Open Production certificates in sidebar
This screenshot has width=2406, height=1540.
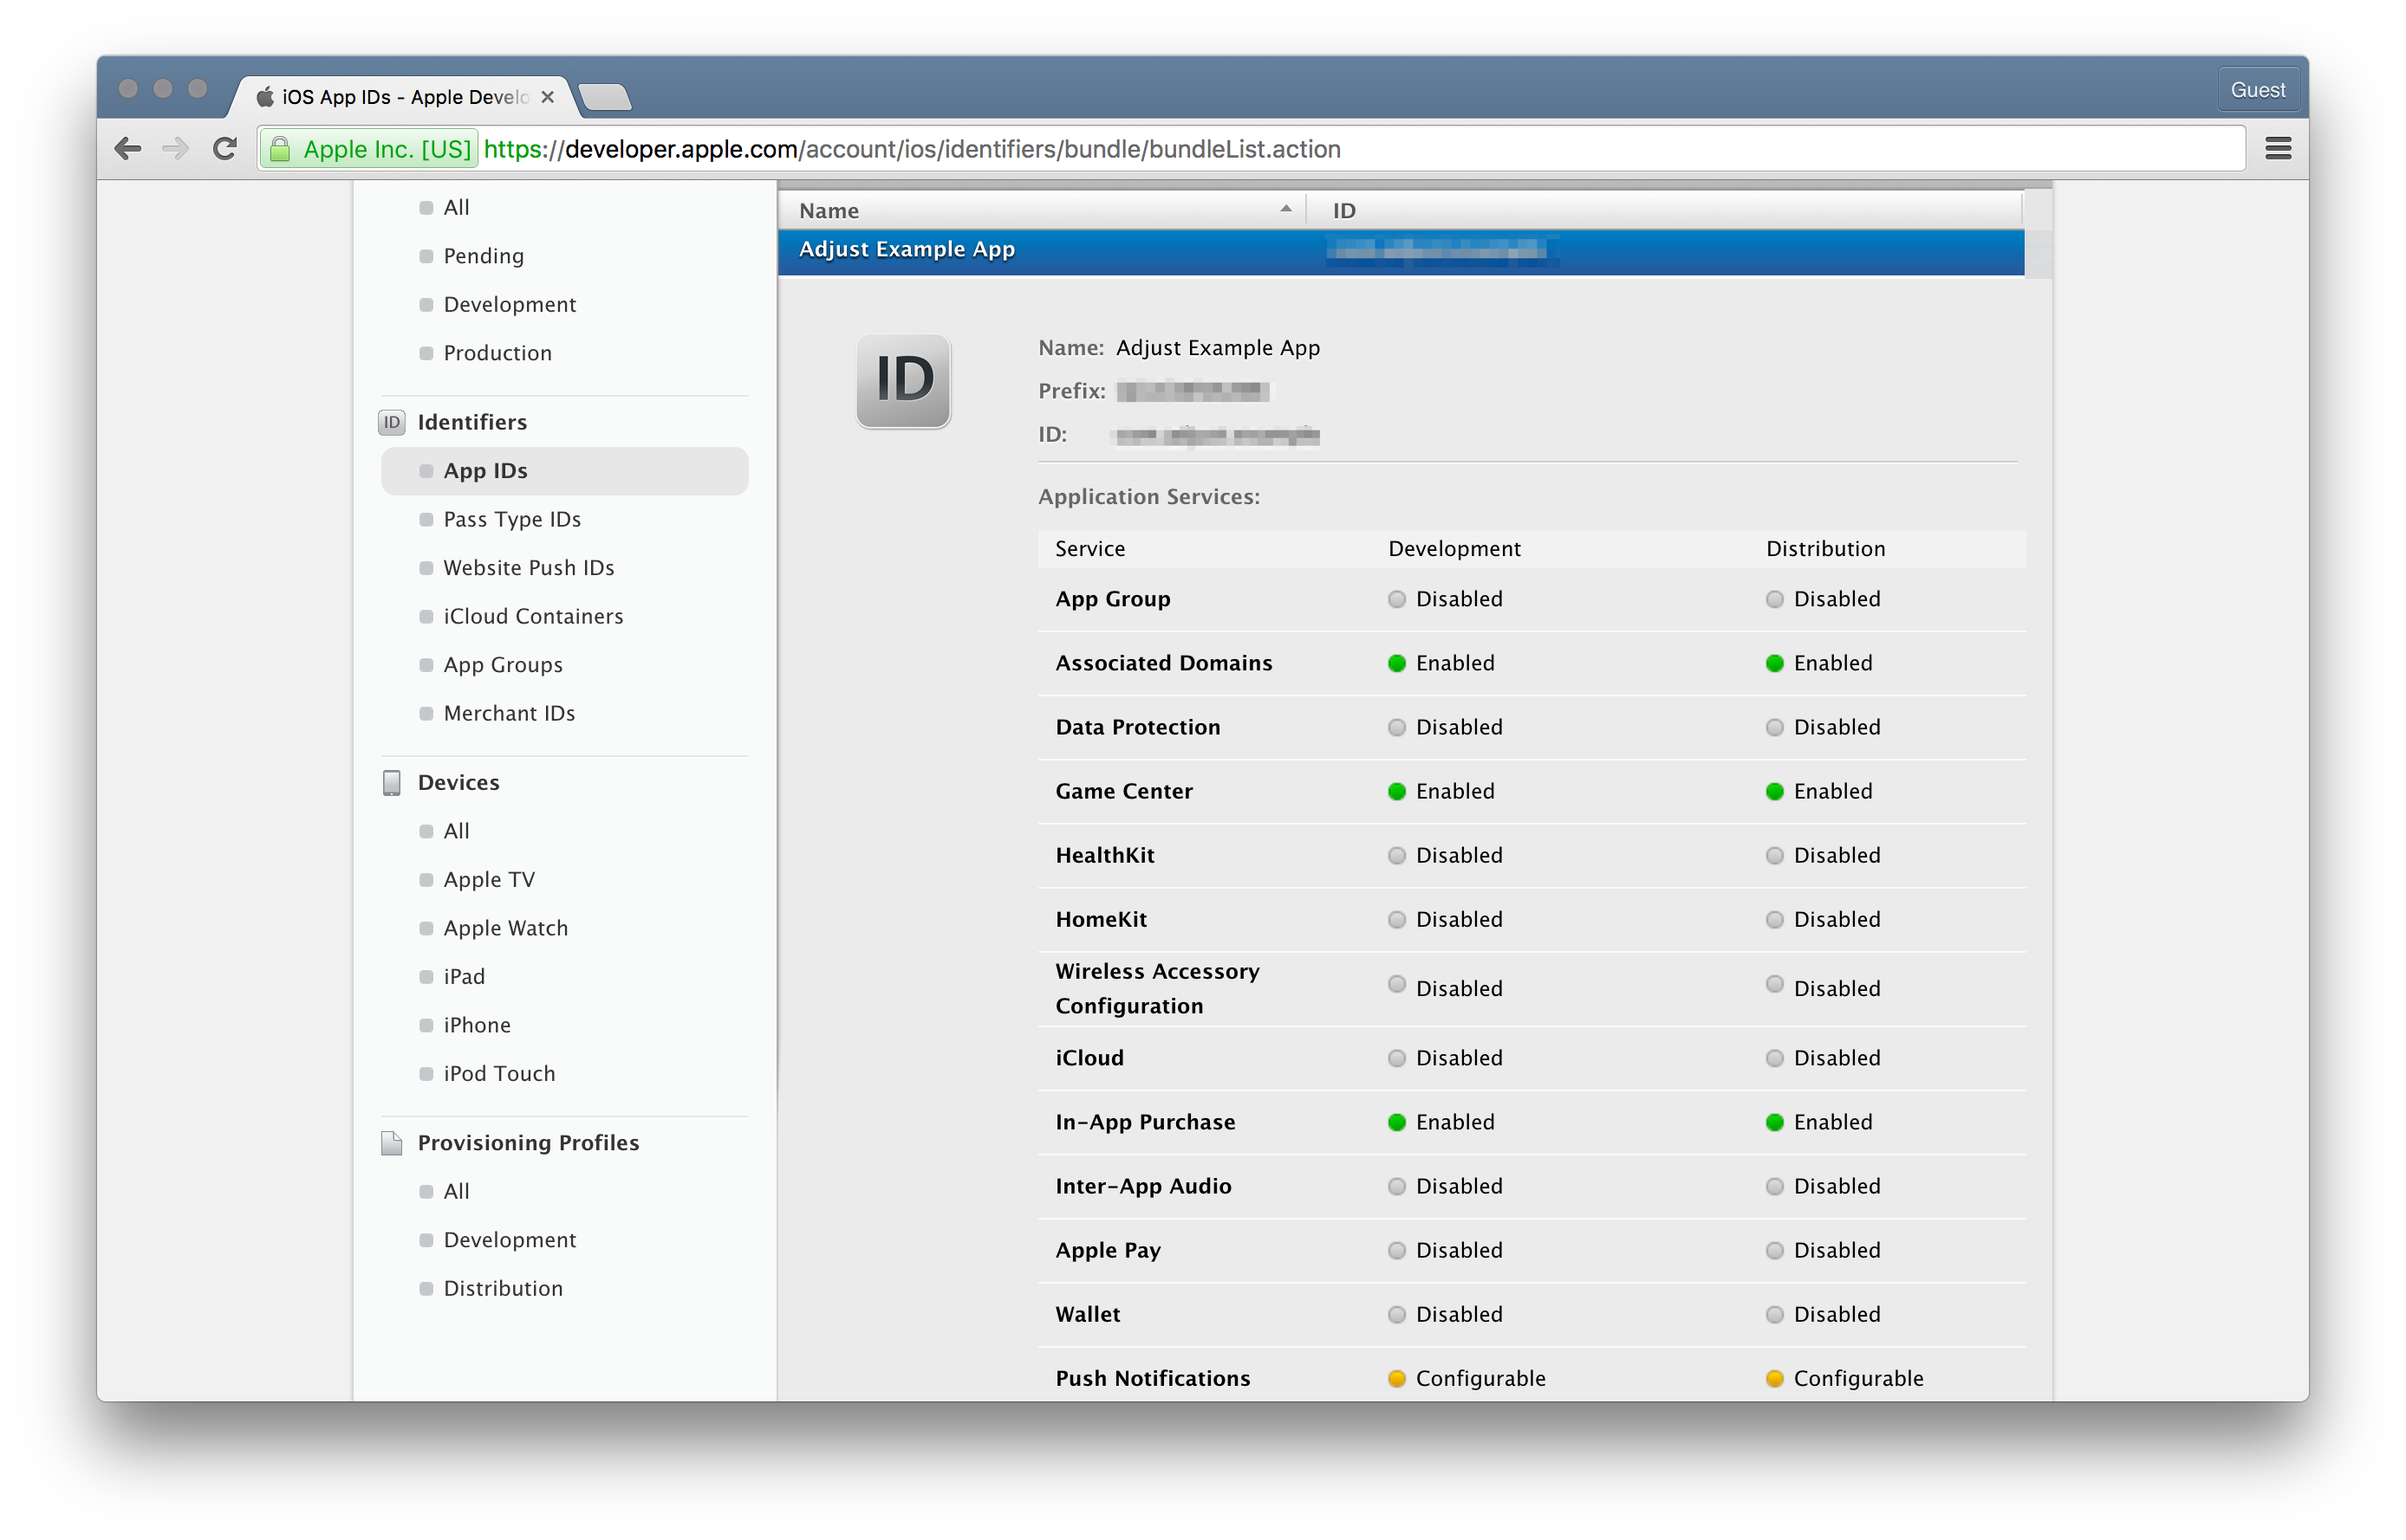point(497,353)
